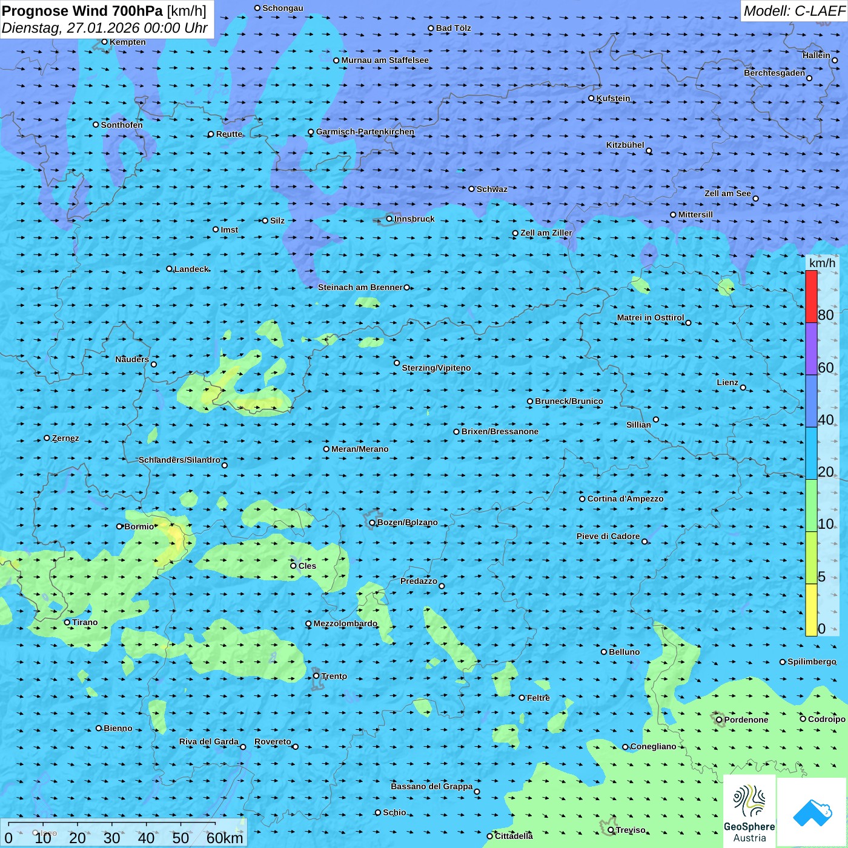Click the Hallein location dot
Viewport: 848px width, 848px height.
[x=835, y=60]
